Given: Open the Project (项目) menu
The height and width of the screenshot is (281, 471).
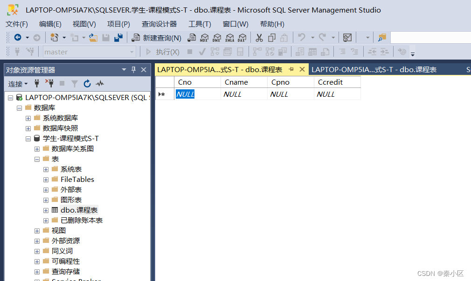Looking at the screenshot, I should pyautogui.click(x=118, y=24).
